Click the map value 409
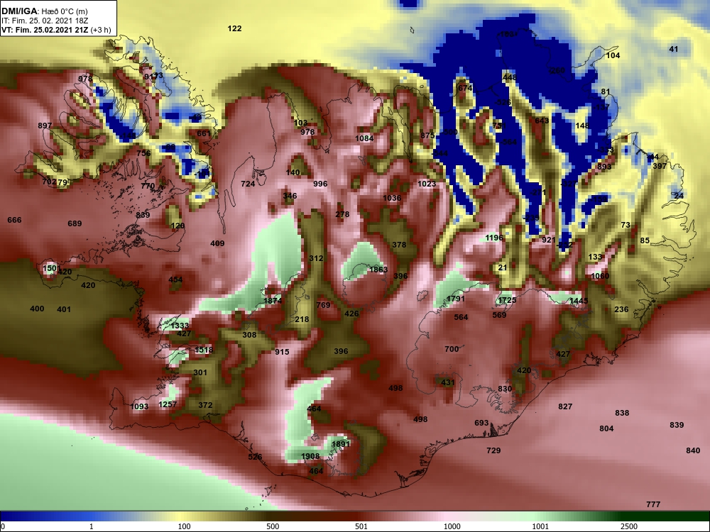 [x=217, y=243]
